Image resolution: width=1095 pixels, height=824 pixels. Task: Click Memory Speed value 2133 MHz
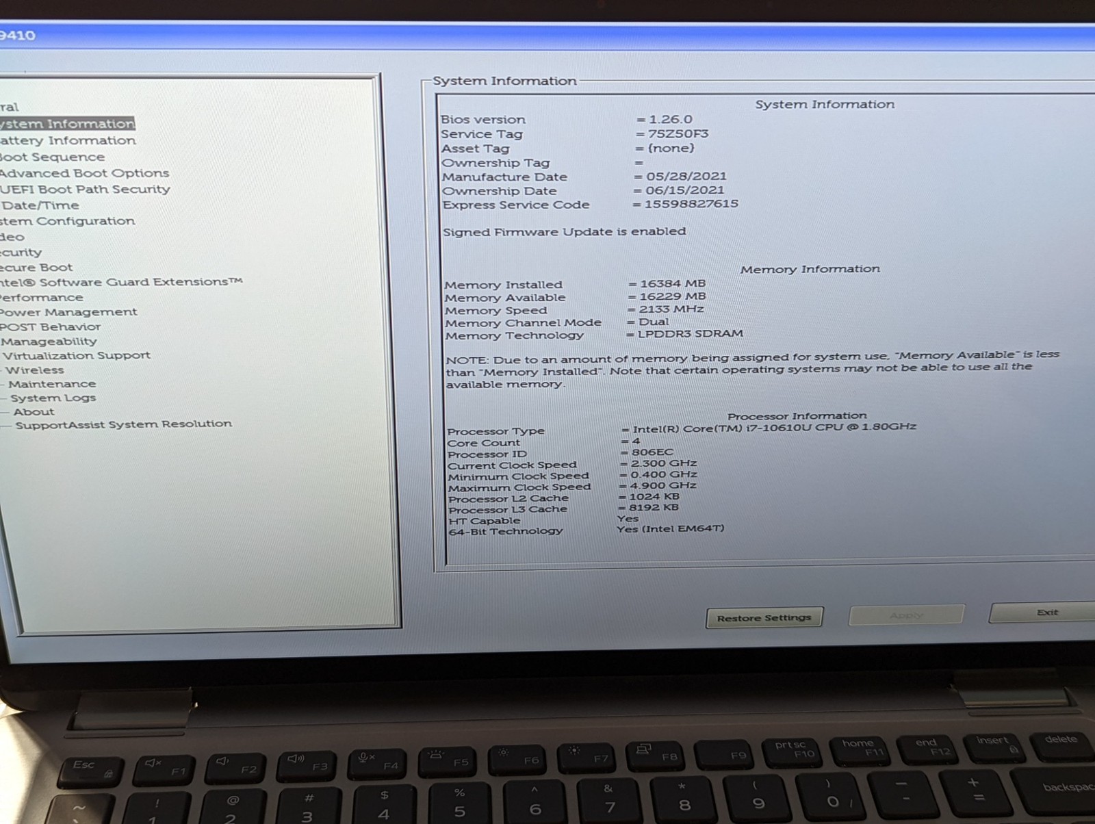pyautogui.click(x=671, y=309)
